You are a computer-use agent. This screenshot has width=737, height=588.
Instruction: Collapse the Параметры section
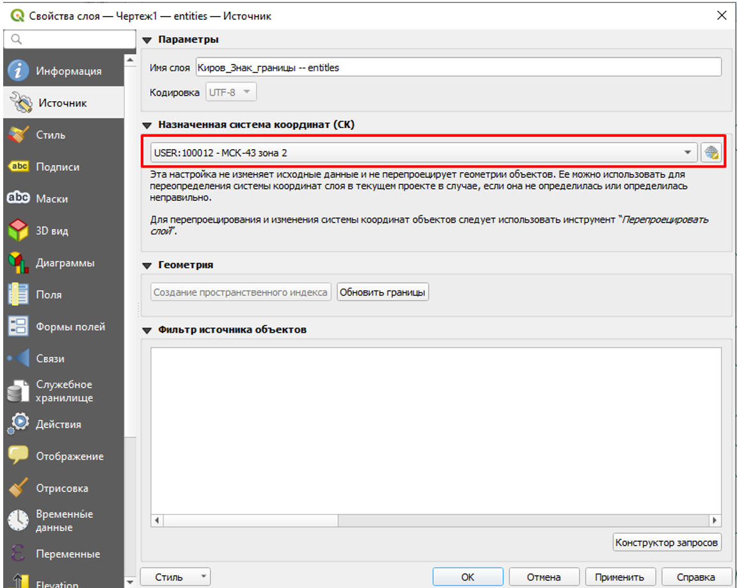pyautogui.click(x=148, y=40)
